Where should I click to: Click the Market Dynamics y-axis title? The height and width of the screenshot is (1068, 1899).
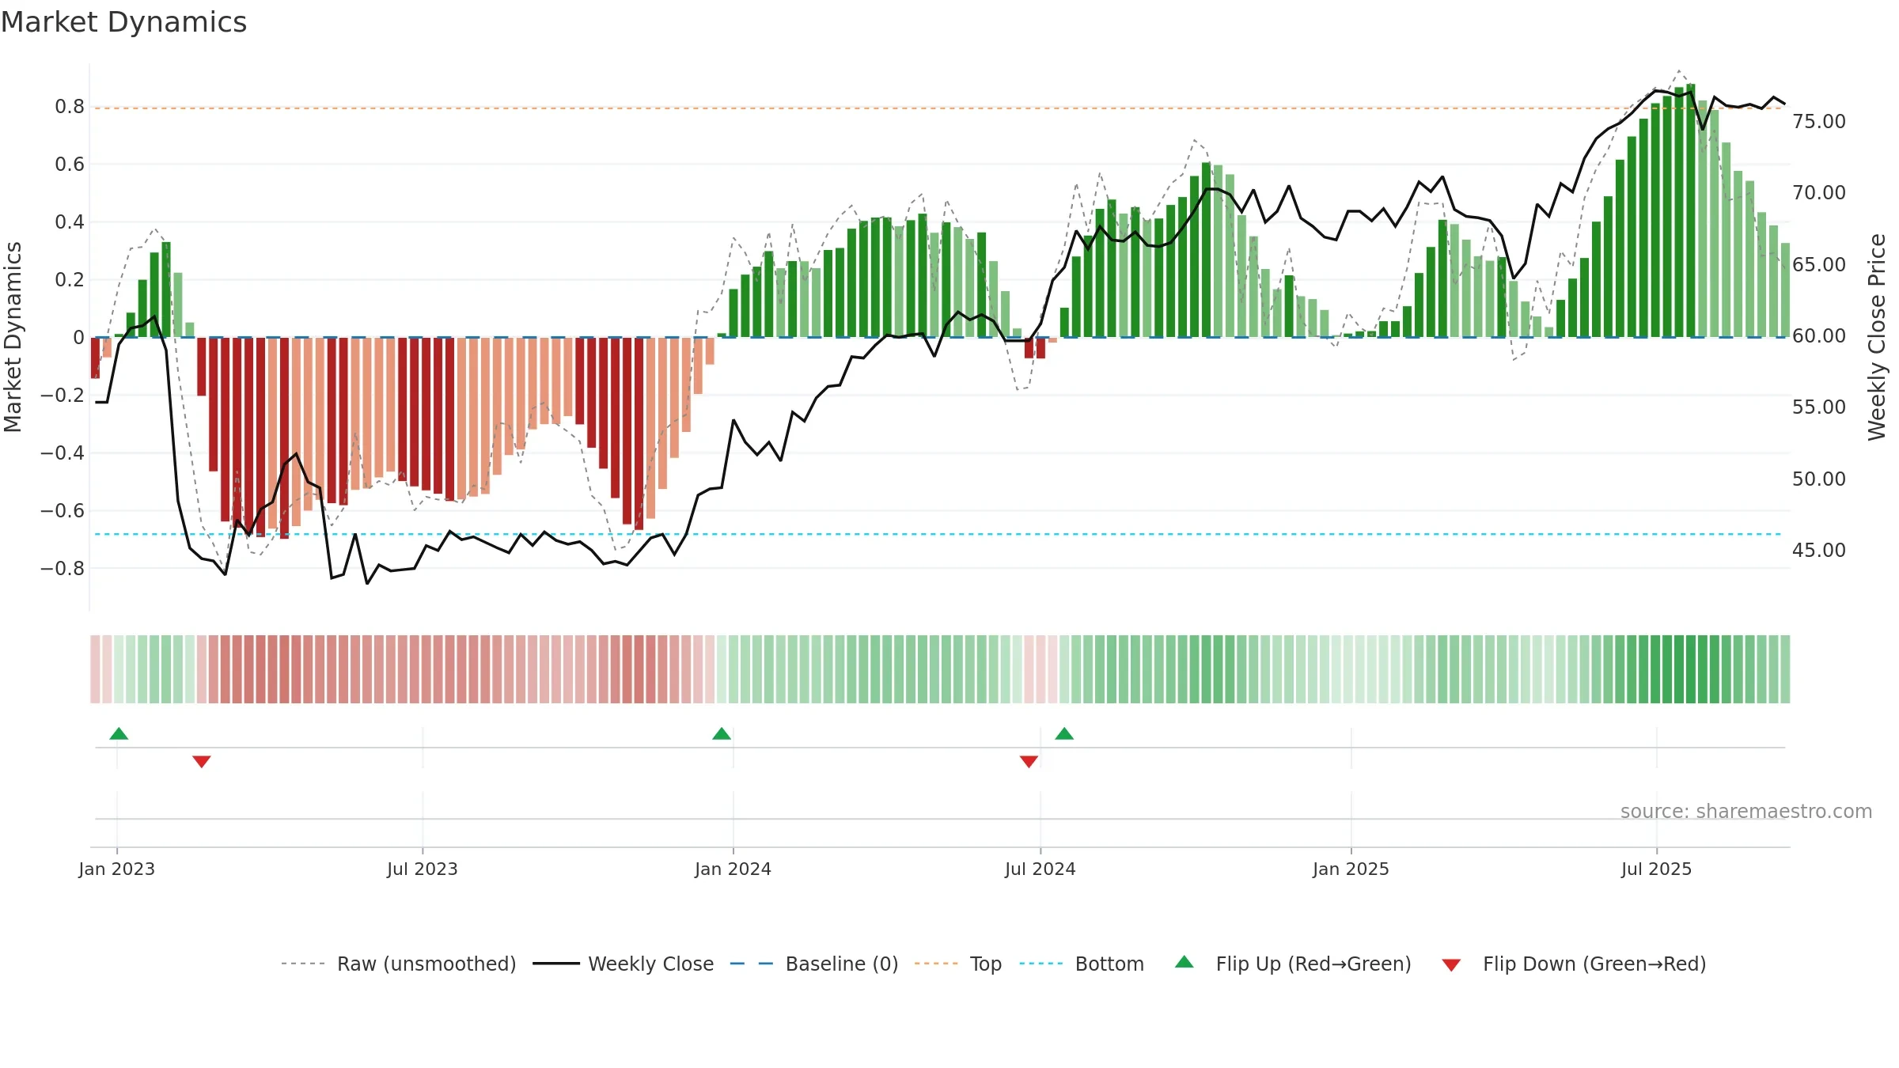tap(13, 337)
